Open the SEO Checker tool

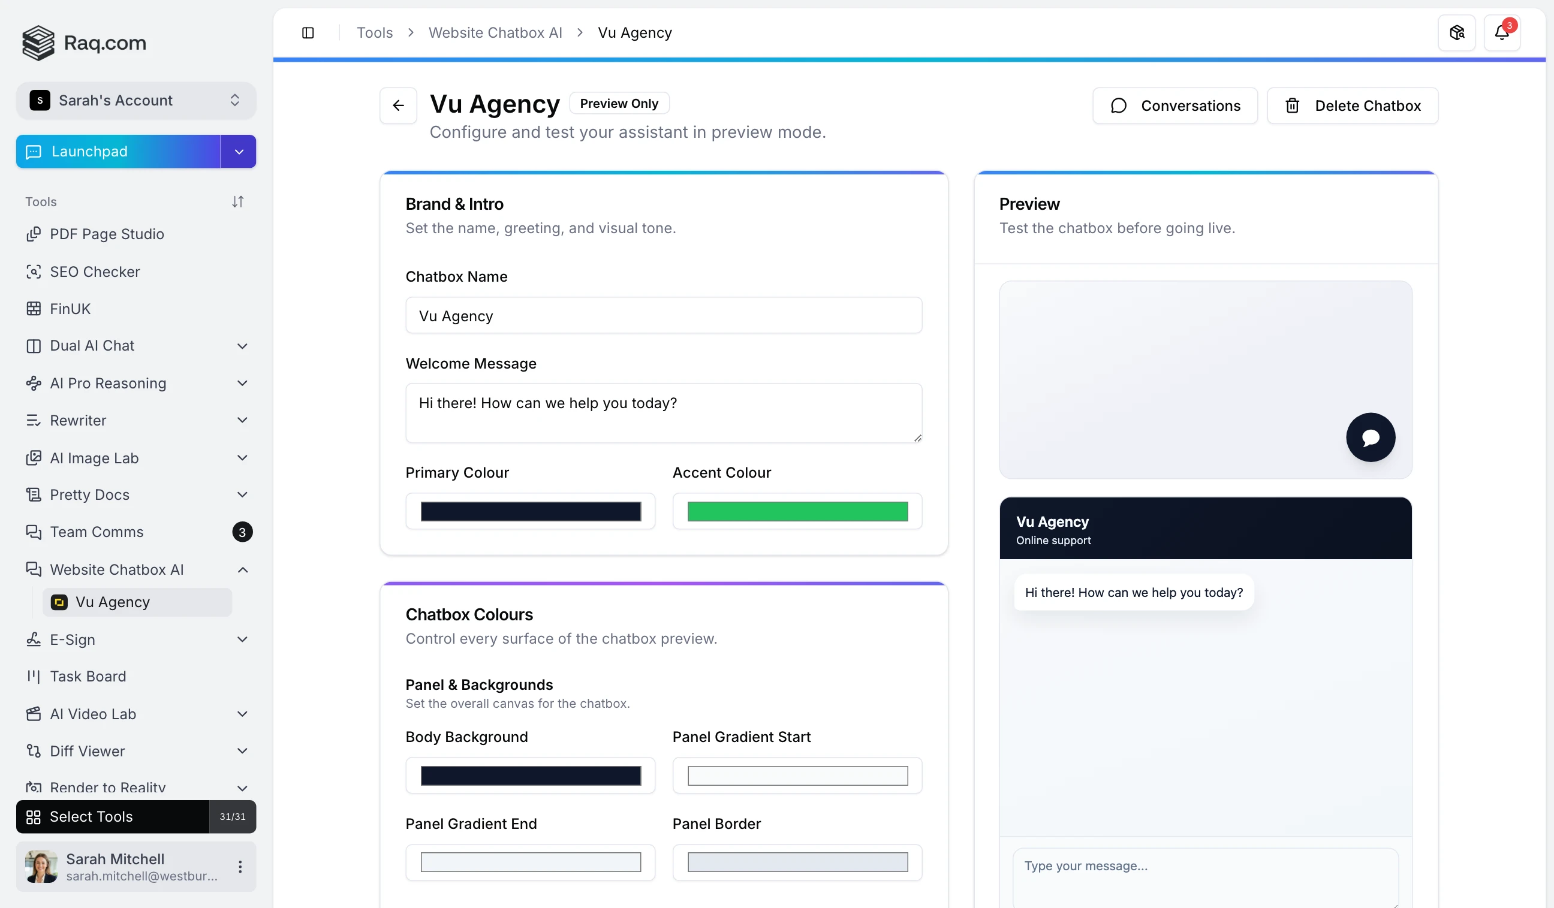pos(94,272)
